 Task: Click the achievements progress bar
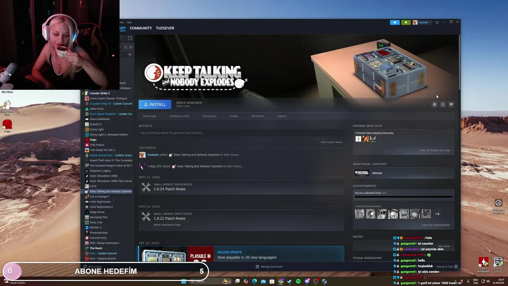coord(403,197)
